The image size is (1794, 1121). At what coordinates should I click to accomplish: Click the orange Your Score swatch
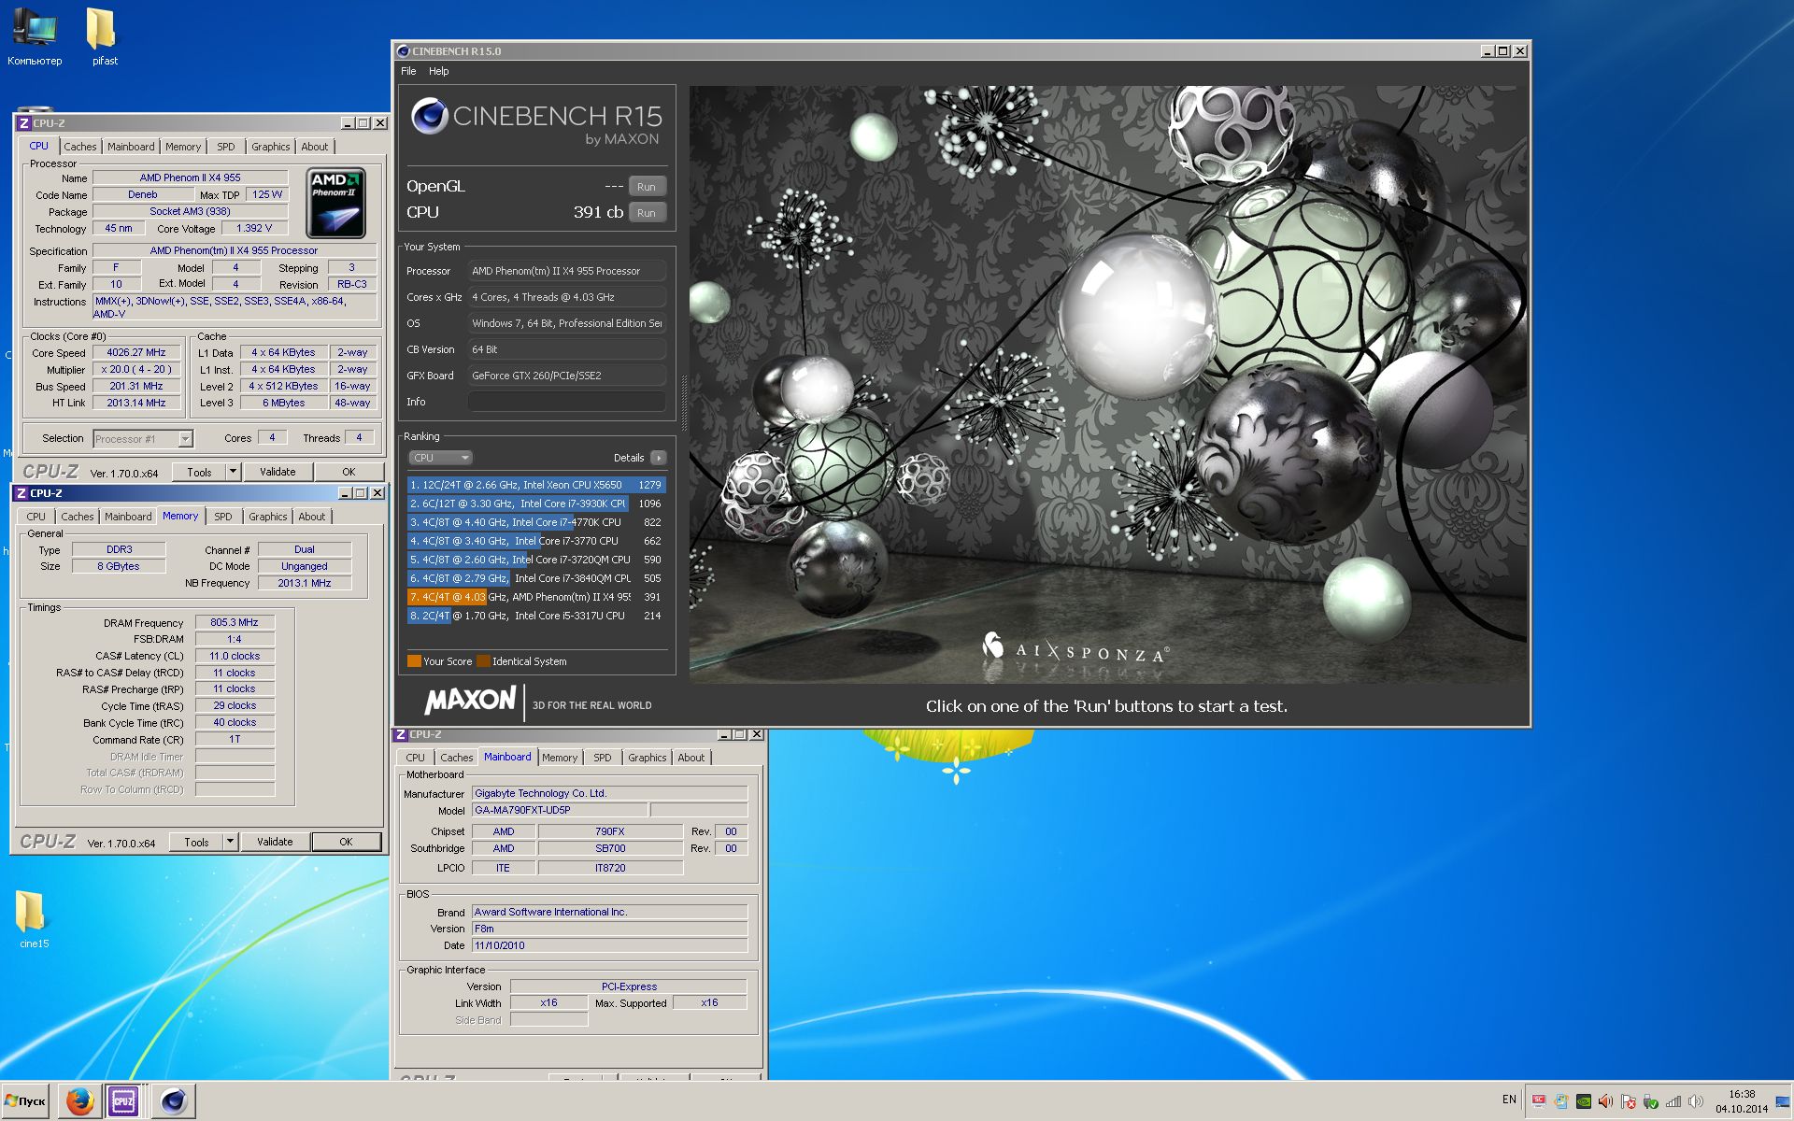pos(414,661)
